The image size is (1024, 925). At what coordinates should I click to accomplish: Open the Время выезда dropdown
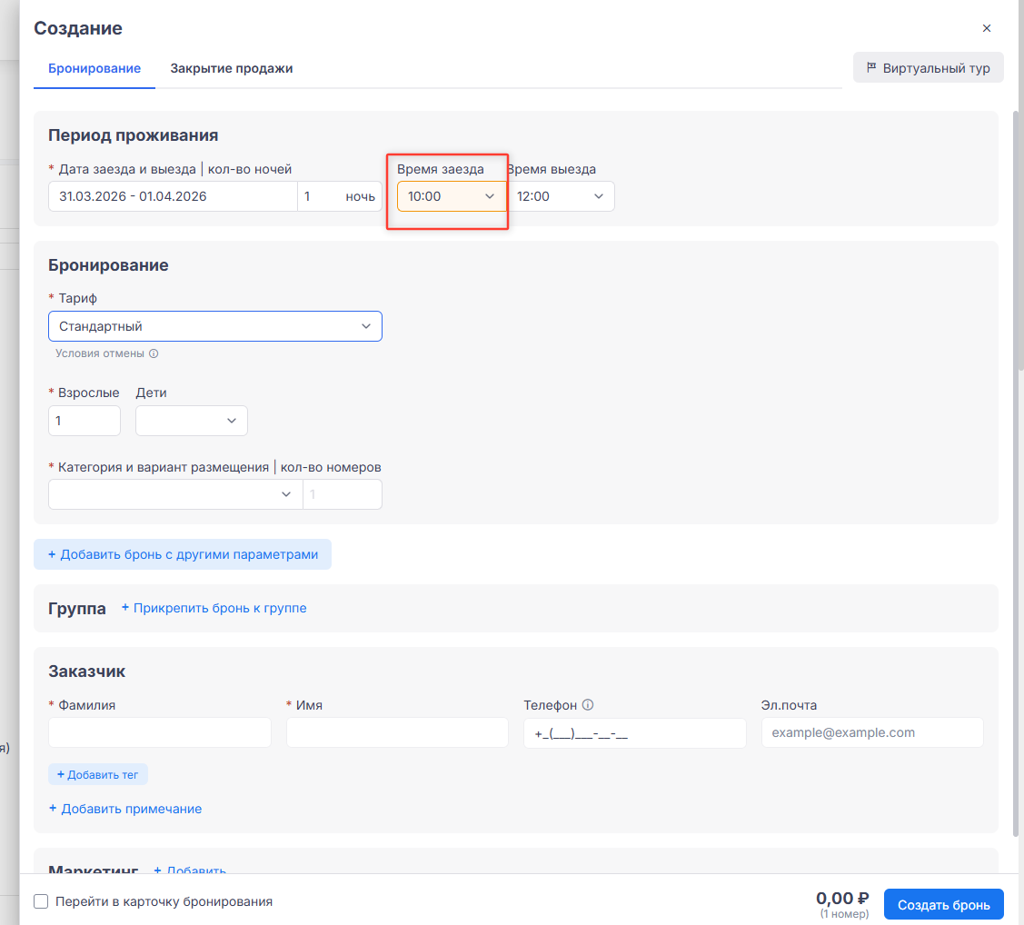(x=560, y=196)
